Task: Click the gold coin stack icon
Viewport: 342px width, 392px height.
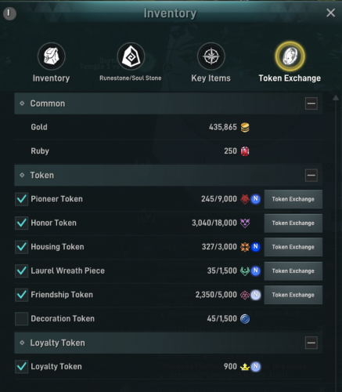Action: [x=245, y=128]
